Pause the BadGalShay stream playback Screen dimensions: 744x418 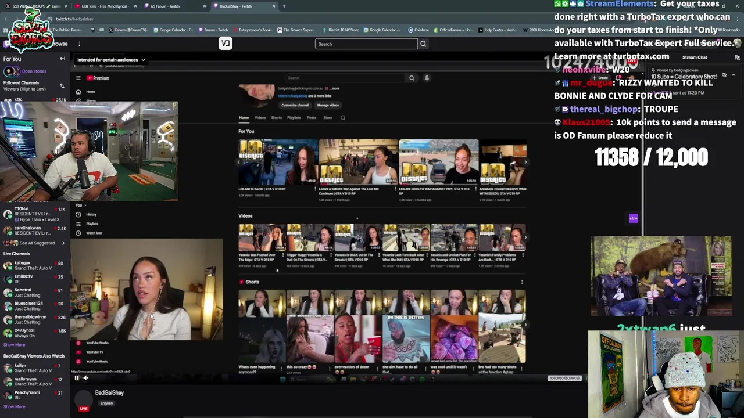coord(77,378)
